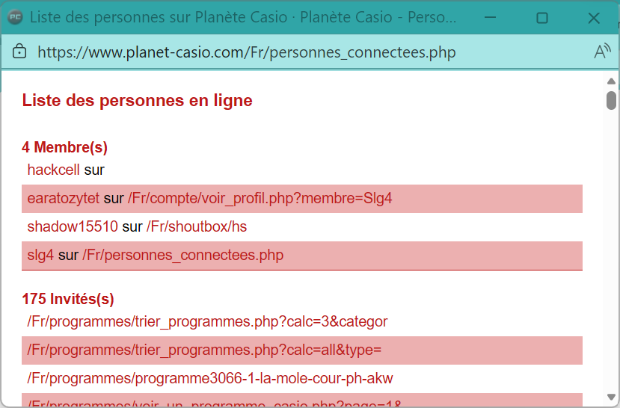Screen dimensions: 620x408
Task: Follow the voir_profil.php?membre=Slg4 link
Action: (260, 198)
